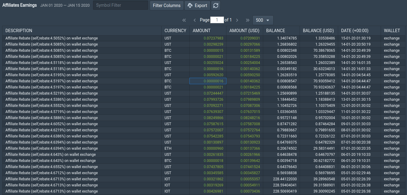Screen dimensions: 407x195
Task: Select amount USD cell 0.07441524
Action: 245,167
